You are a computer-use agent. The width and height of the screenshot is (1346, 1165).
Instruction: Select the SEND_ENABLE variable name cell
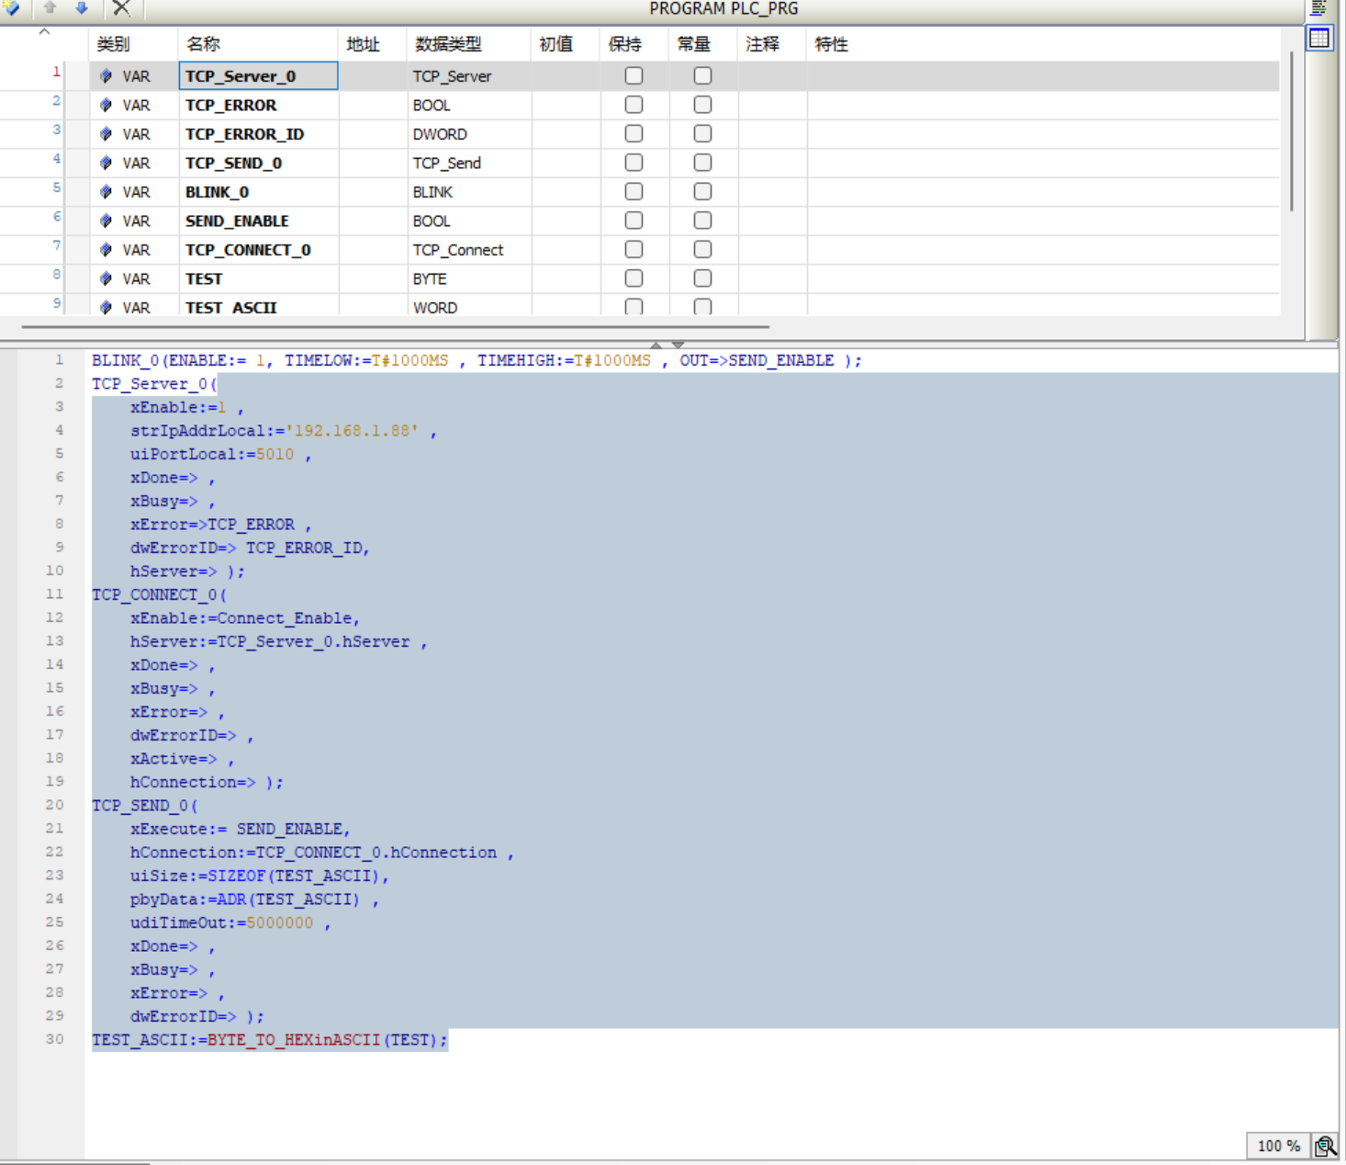pos(259,221)
